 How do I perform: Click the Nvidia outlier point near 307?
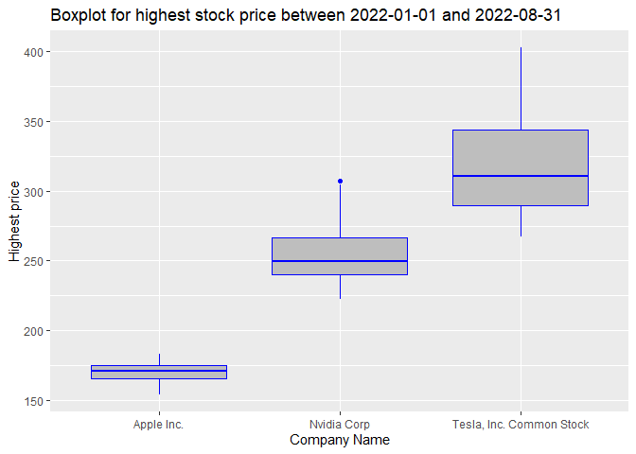pyautogui.click(x=340, y=181)
